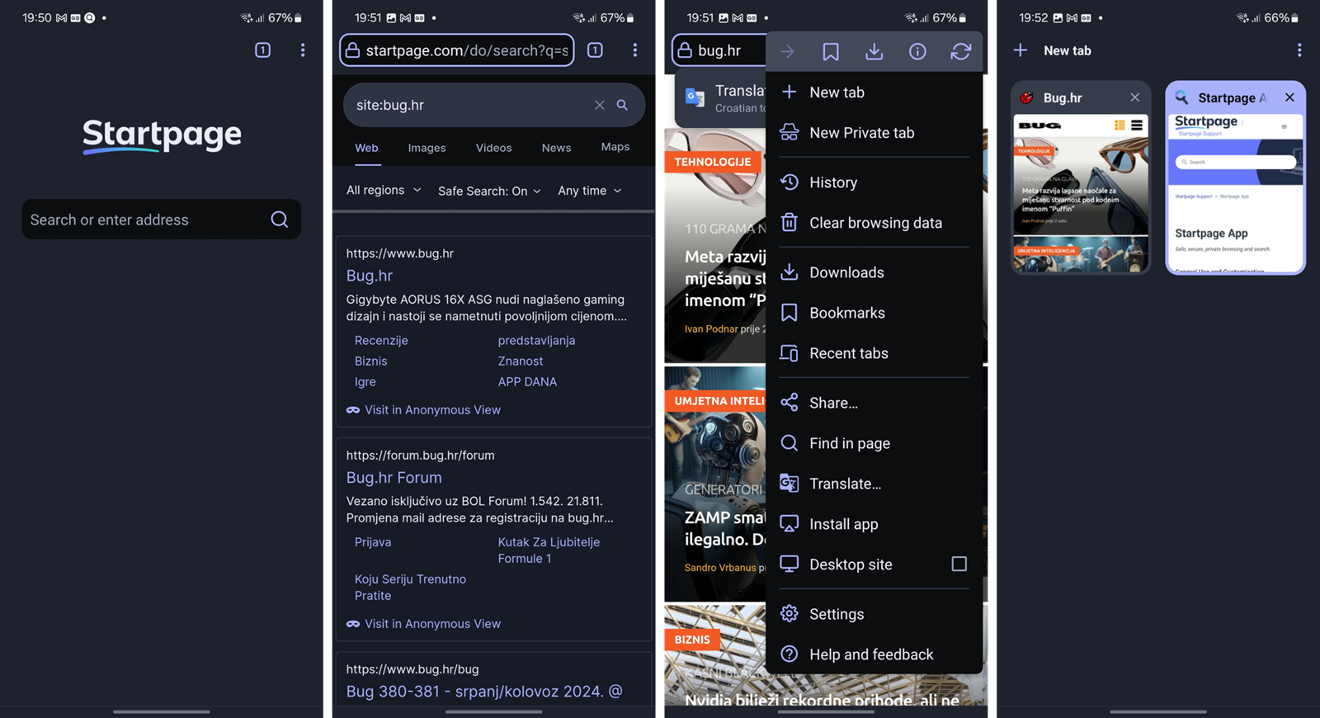Select Translate... from the menu

874,484
